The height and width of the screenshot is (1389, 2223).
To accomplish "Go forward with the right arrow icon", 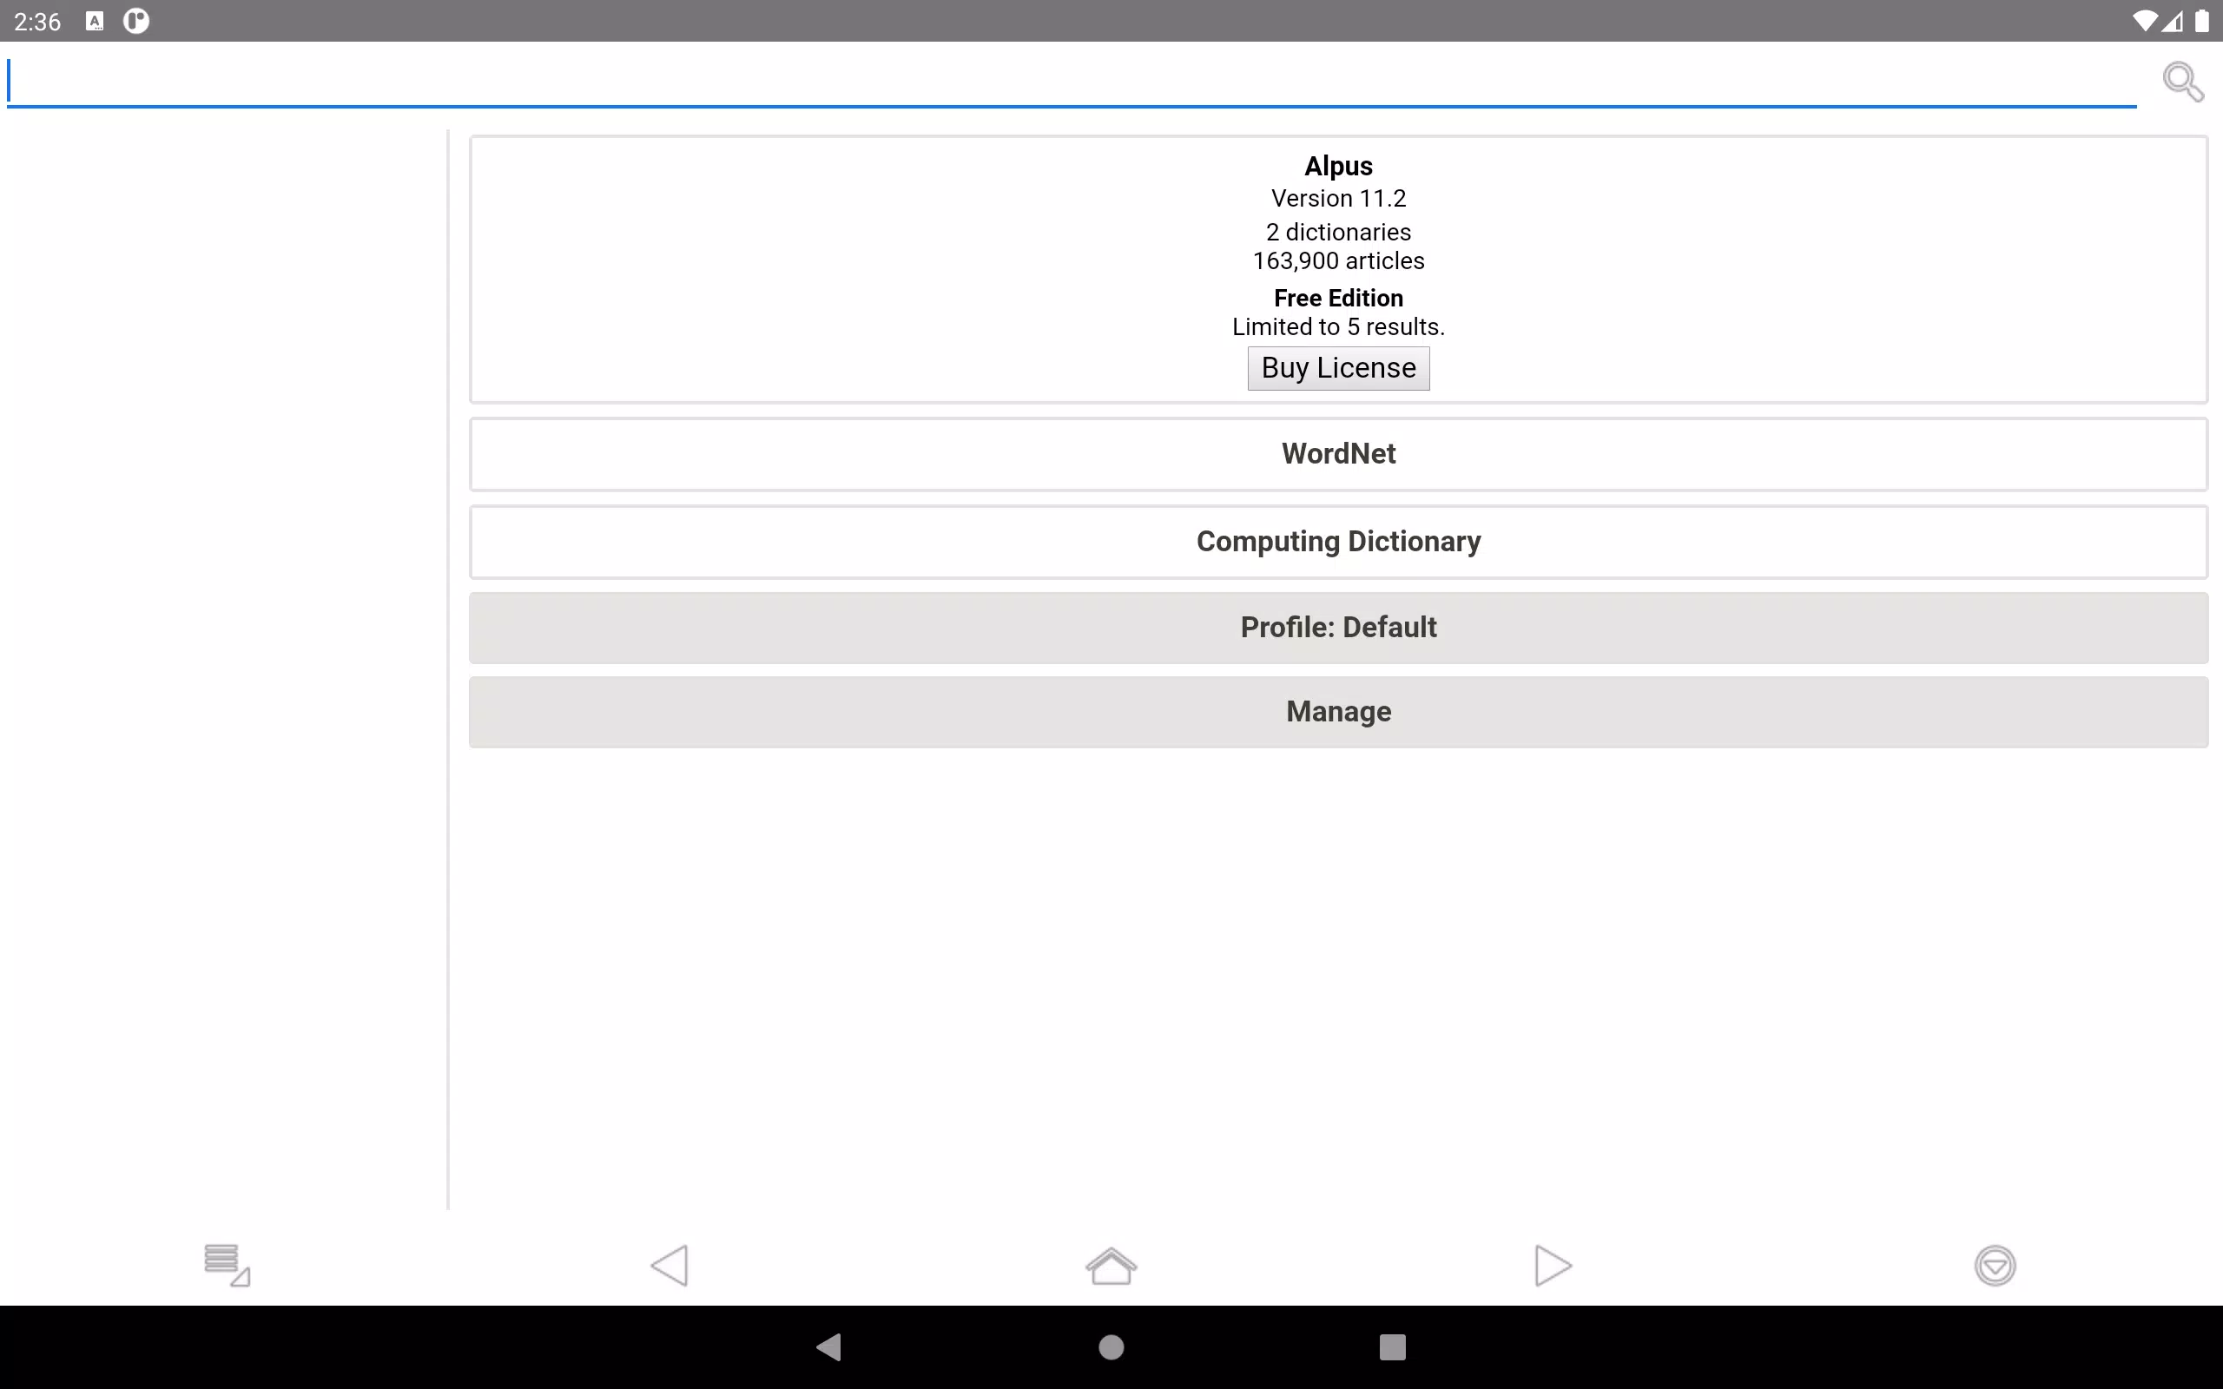I will (x=1552, y=1265).
